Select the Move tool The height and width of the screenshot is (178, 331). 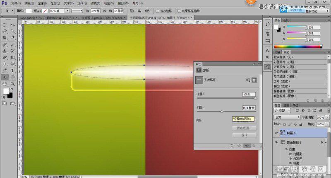(x=13, y=25)
